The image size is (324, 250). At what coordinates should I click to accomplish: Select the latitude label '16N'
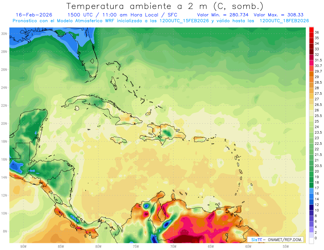click(5, 159)
